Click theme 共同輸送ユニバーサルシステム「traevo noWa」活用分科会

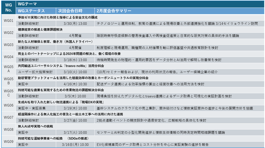click(x=61, y=66)
